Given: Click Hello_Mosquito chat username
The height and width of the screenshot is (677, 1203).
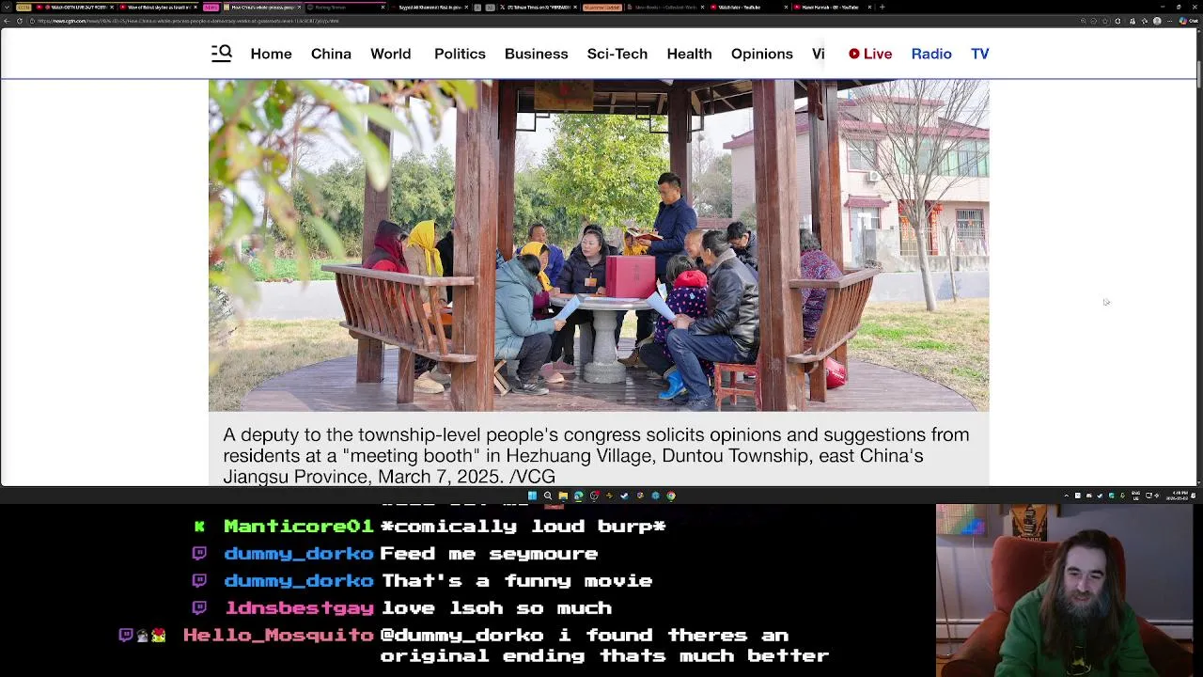Looking at the screenshot, I should tap(278, 636).
